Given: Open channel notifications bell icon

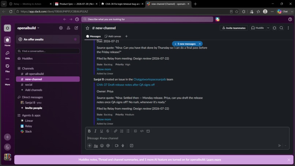Looking at the screenshot, I should coord(275,28).
